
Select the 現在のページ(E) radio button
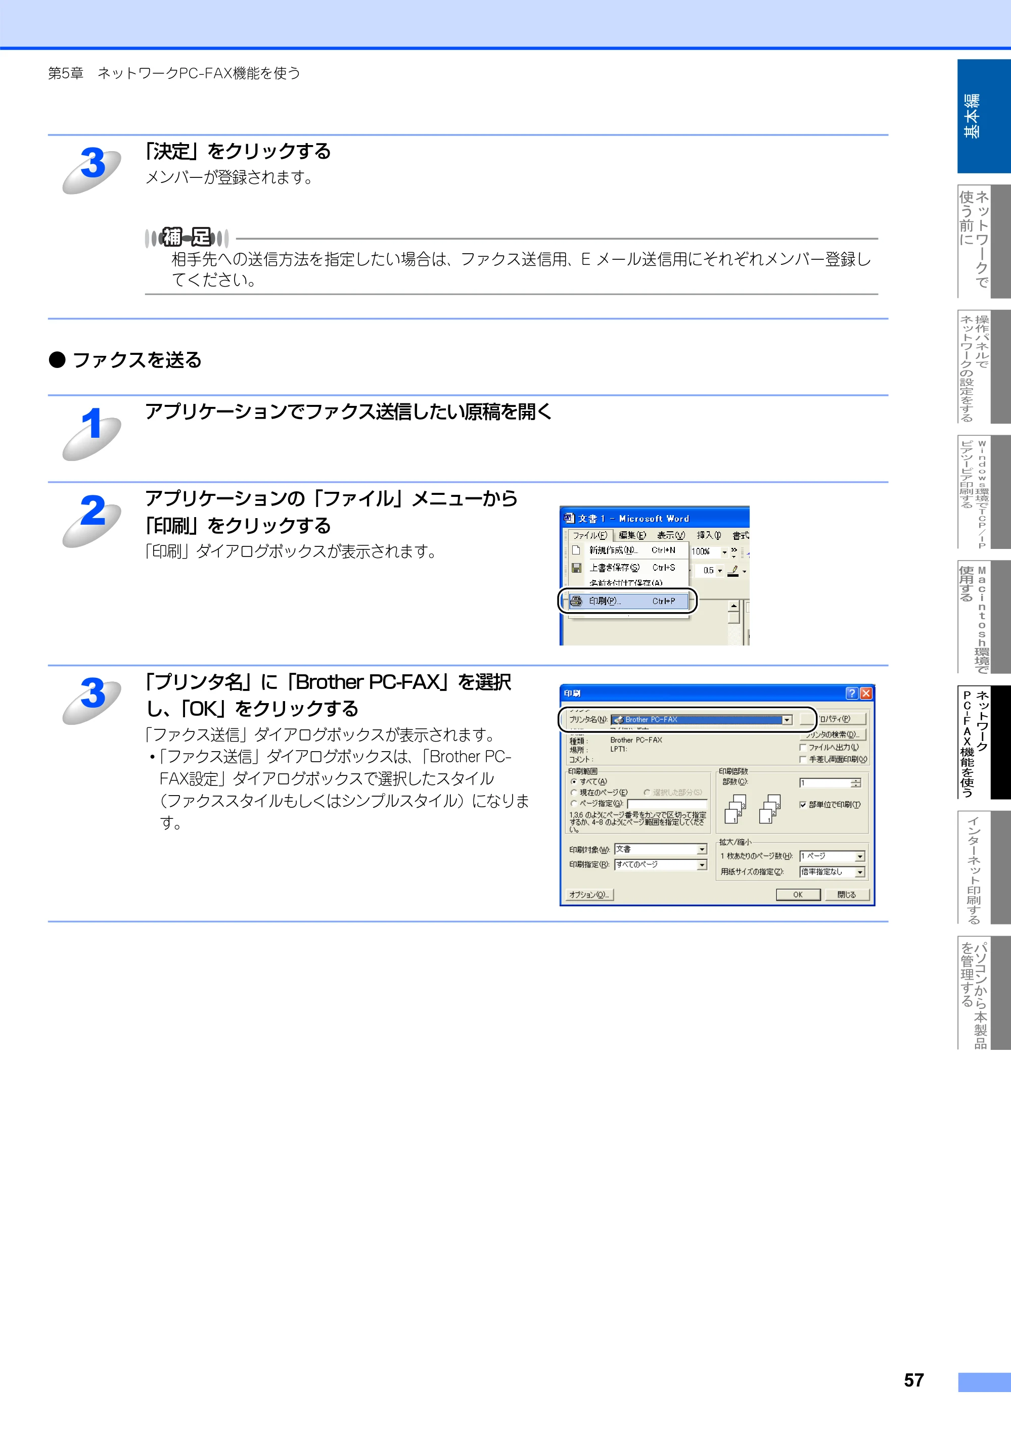[x=573, y=793]
